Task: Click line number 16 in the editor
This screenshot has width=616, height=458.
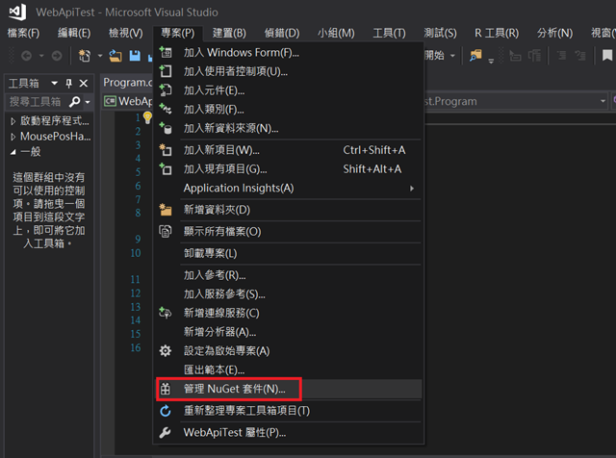Action: click(136, 347)
